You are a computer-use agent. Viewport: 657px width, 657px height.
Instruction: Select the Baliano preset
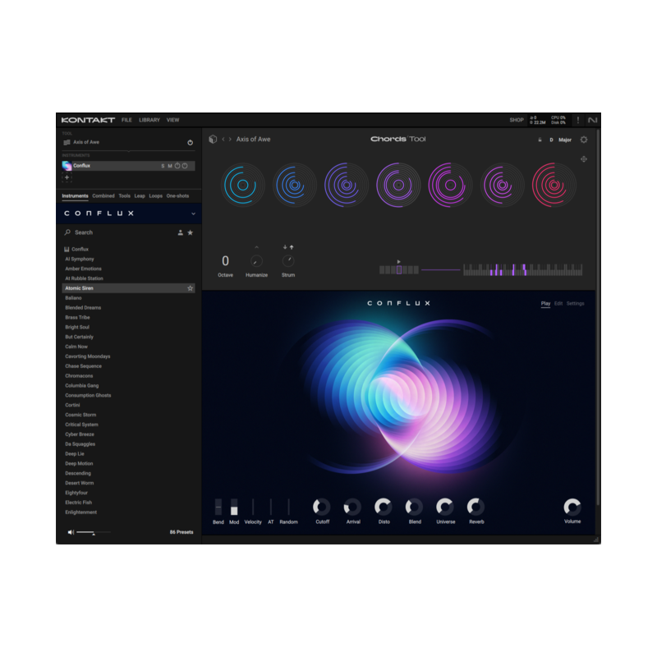point(73,298)
